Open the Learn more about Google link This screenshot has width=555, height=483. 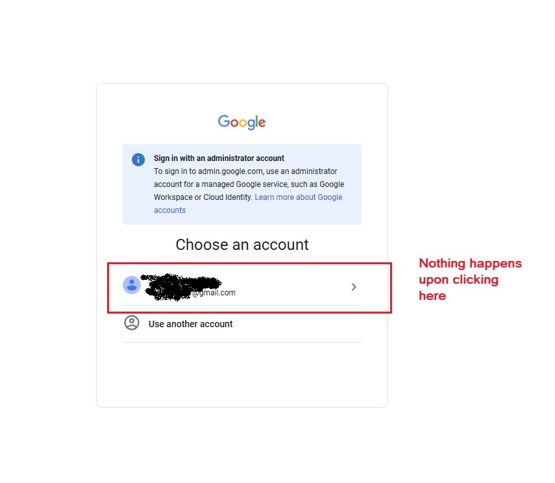pos(299,197)
